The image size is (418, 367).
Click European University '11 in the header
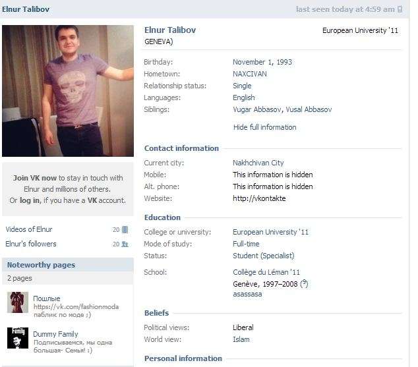(360, 31)
